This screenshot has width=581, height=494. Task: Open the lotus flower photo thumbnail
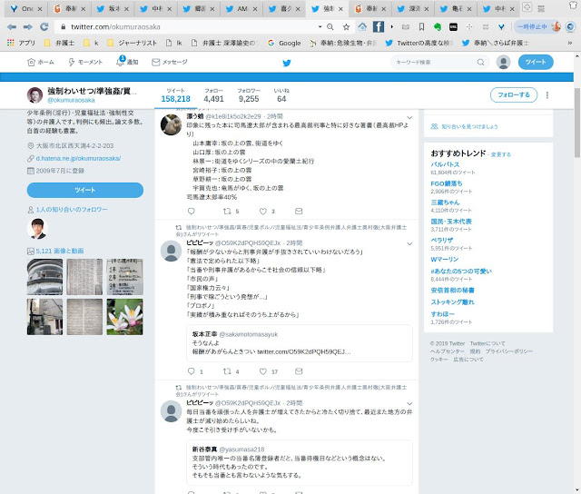[125, 317]
